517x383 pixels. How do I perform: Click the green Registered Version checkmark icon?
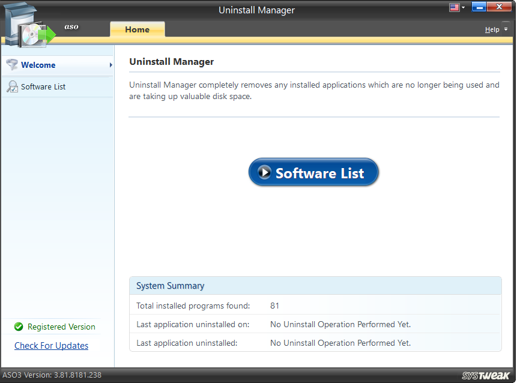point(17,327)
